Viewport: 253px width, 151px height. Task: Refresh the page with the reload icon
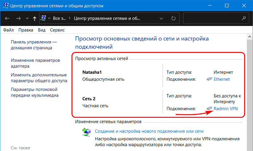(173, 18)
